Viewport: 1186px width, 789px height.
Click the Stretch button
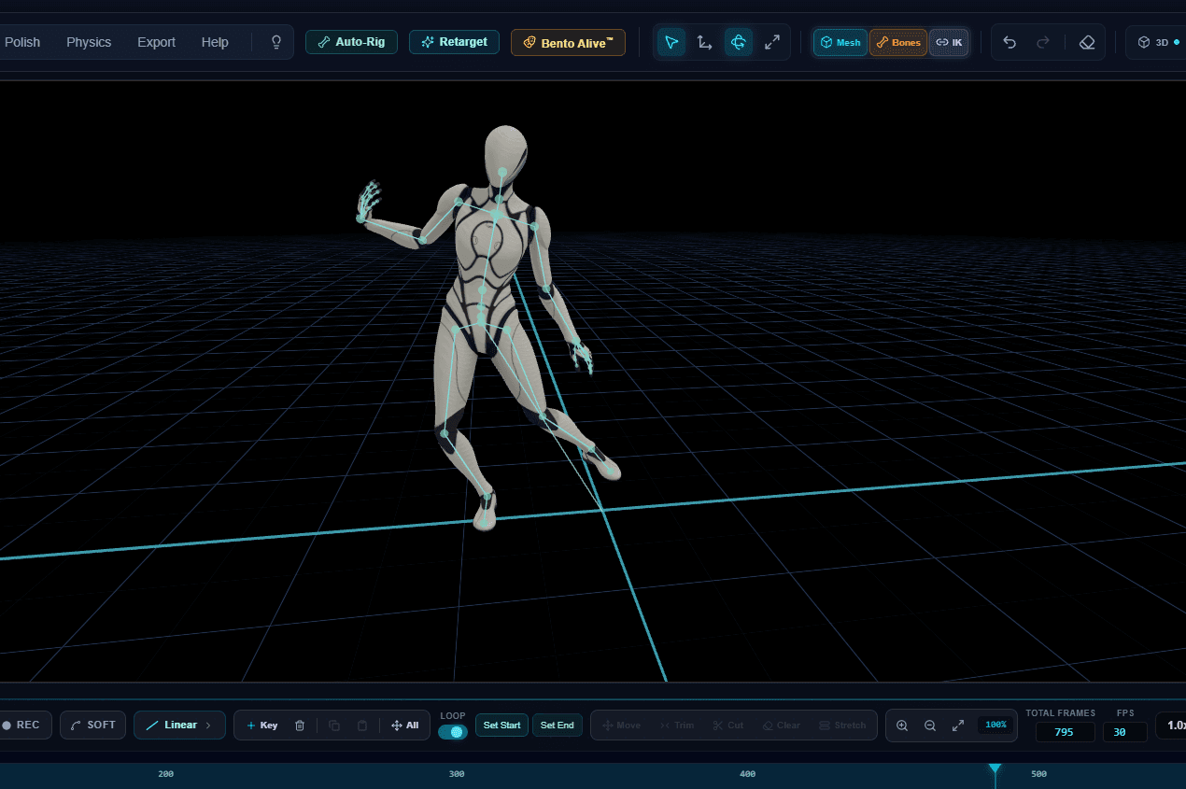(x=843, y=726)
